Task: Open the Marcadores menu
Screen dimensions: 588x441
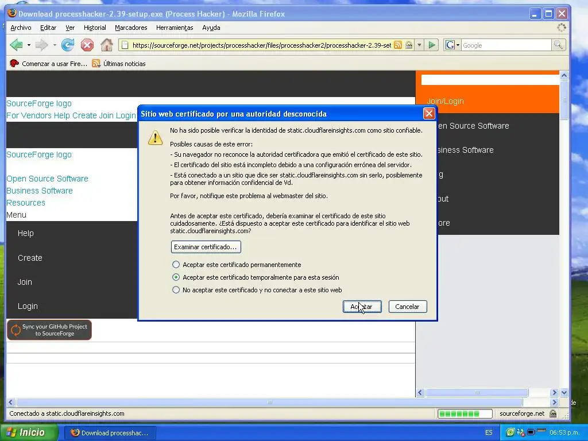Action: coord(131,28)
